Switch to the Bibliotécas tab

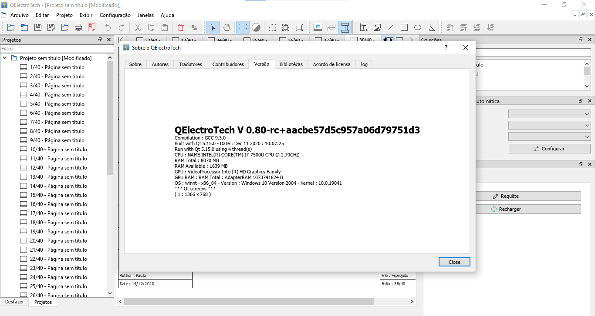[291, 64]
